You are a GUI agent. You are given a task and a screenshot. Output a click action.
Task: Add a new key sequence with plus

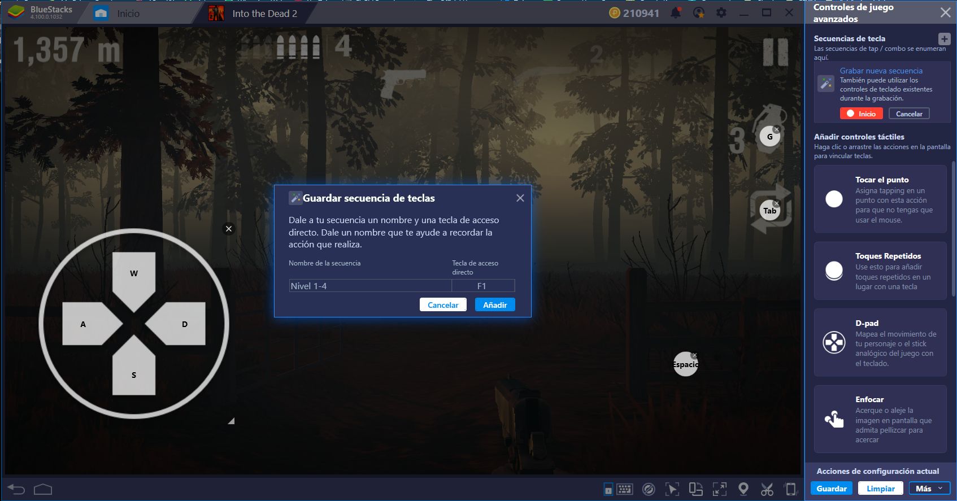pyautogui.click(x=944, y=38)
